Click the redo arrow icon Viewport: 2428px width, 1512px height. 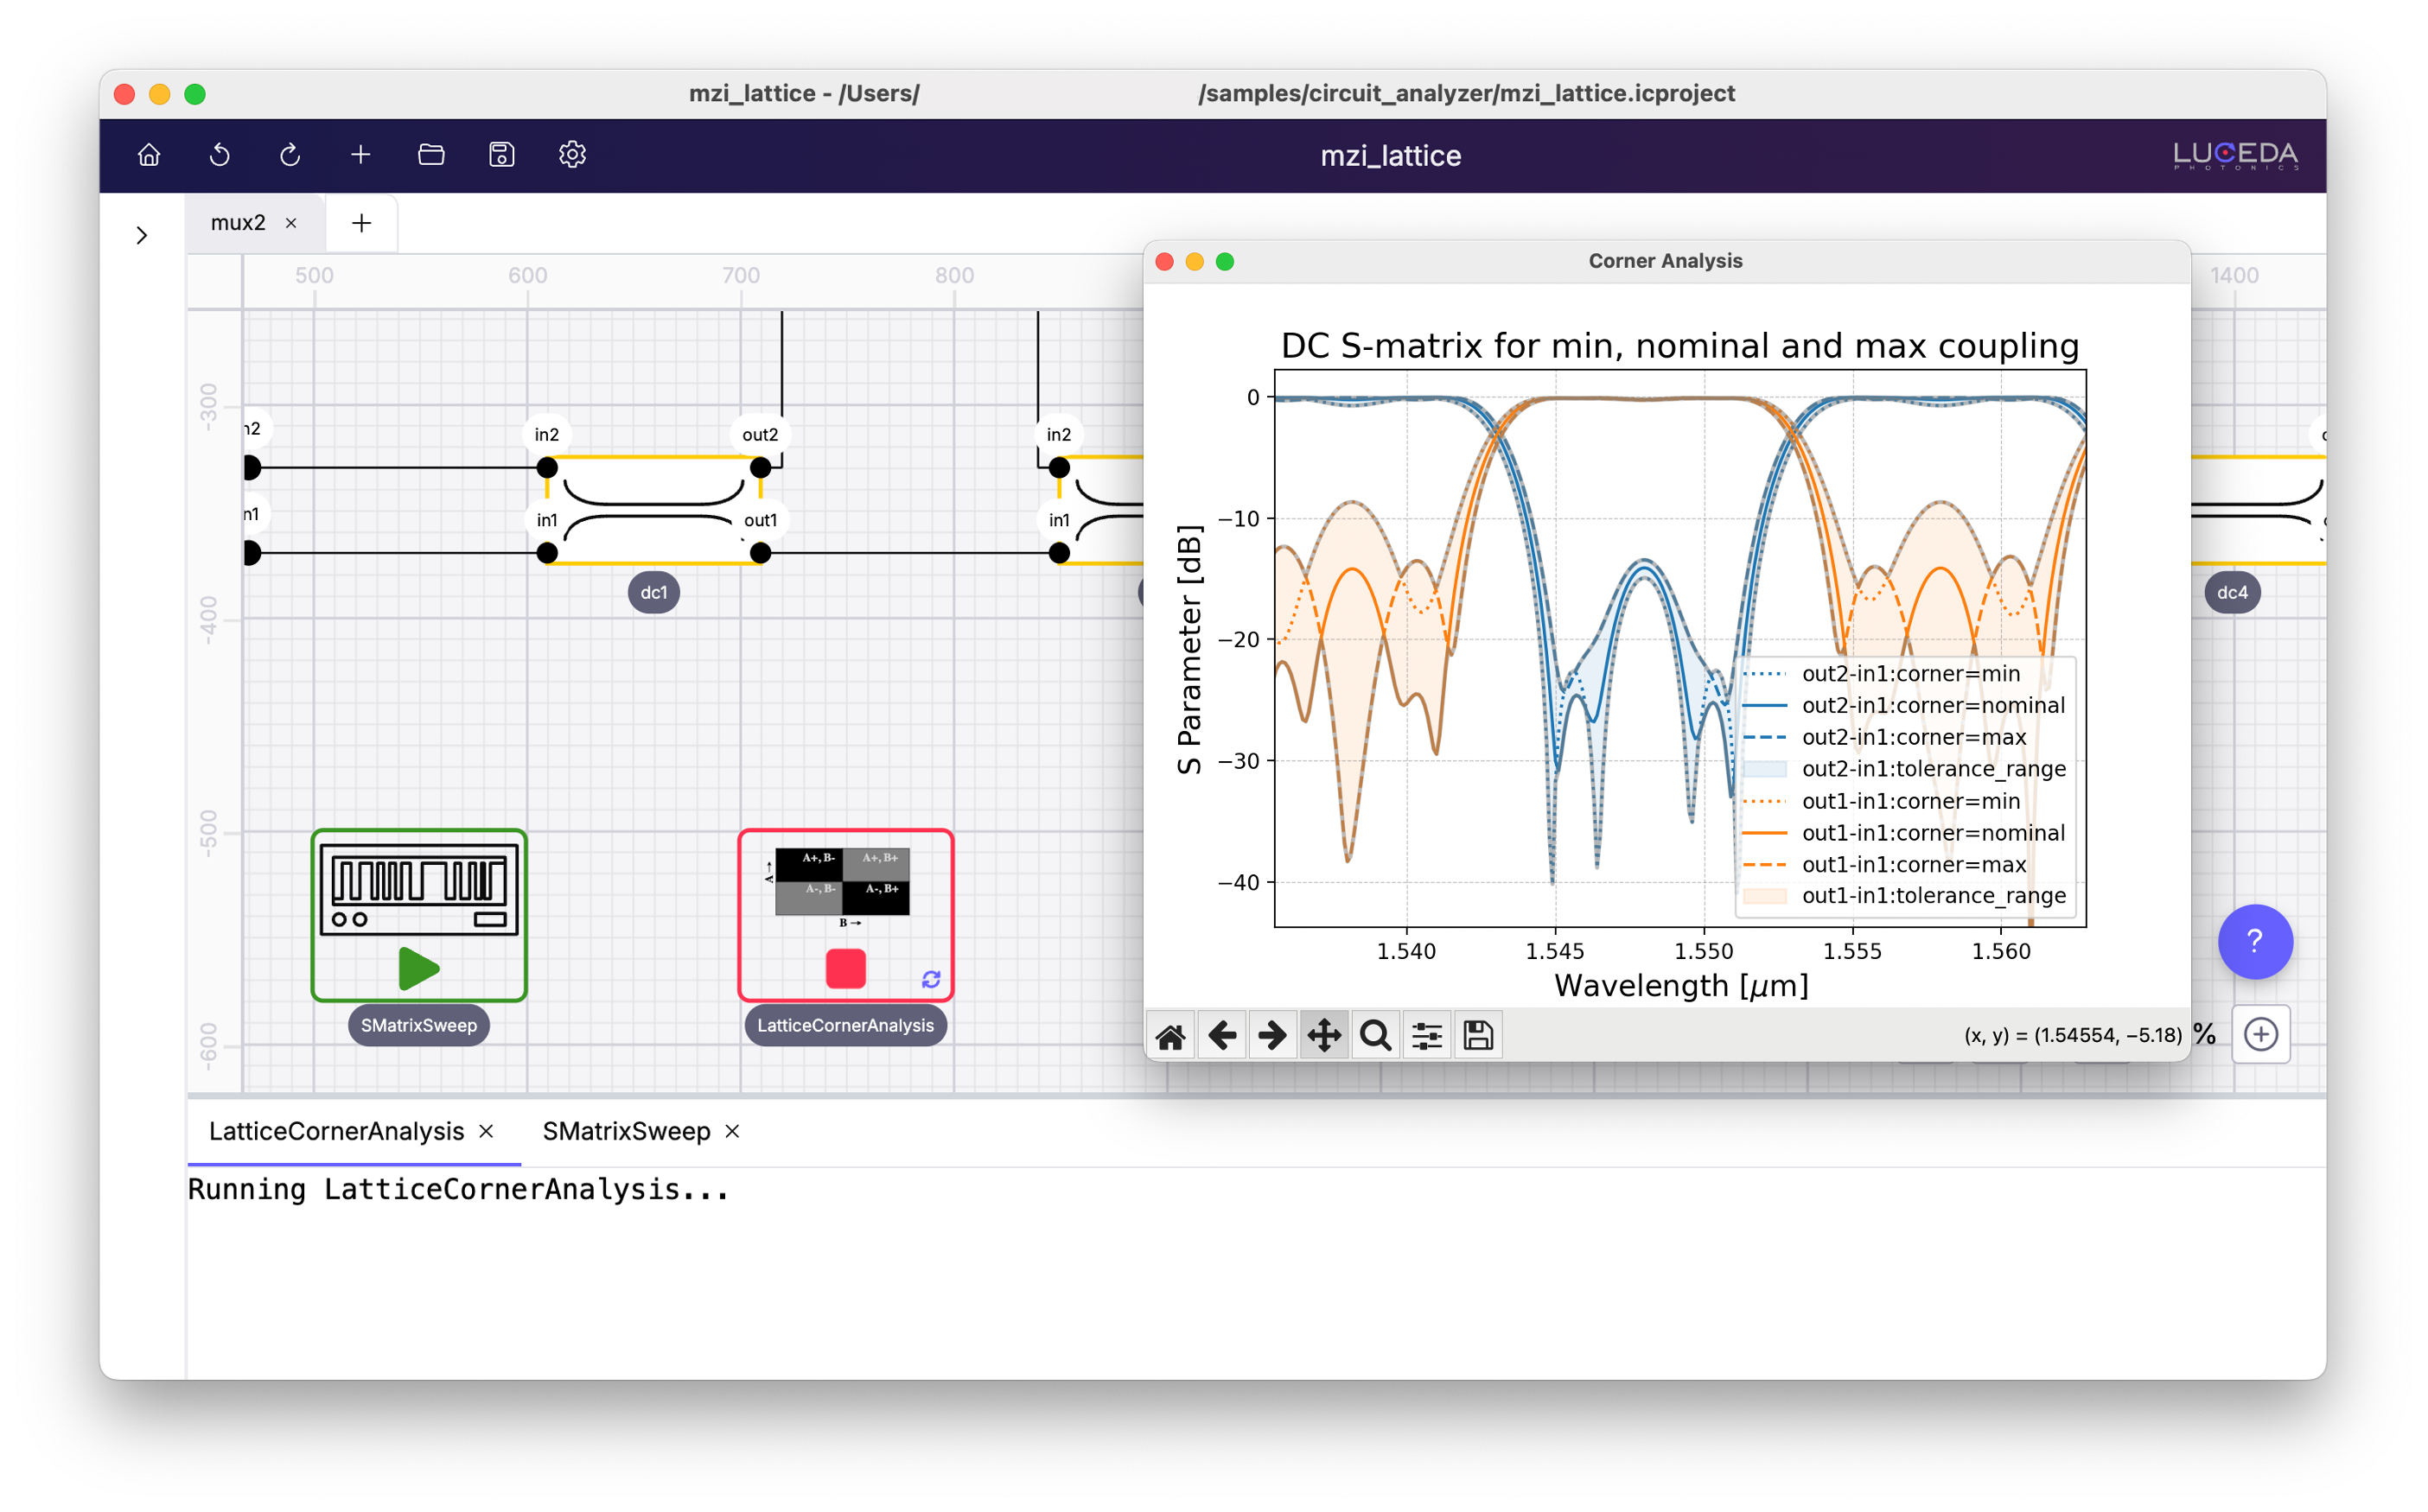tap(290, 155)
